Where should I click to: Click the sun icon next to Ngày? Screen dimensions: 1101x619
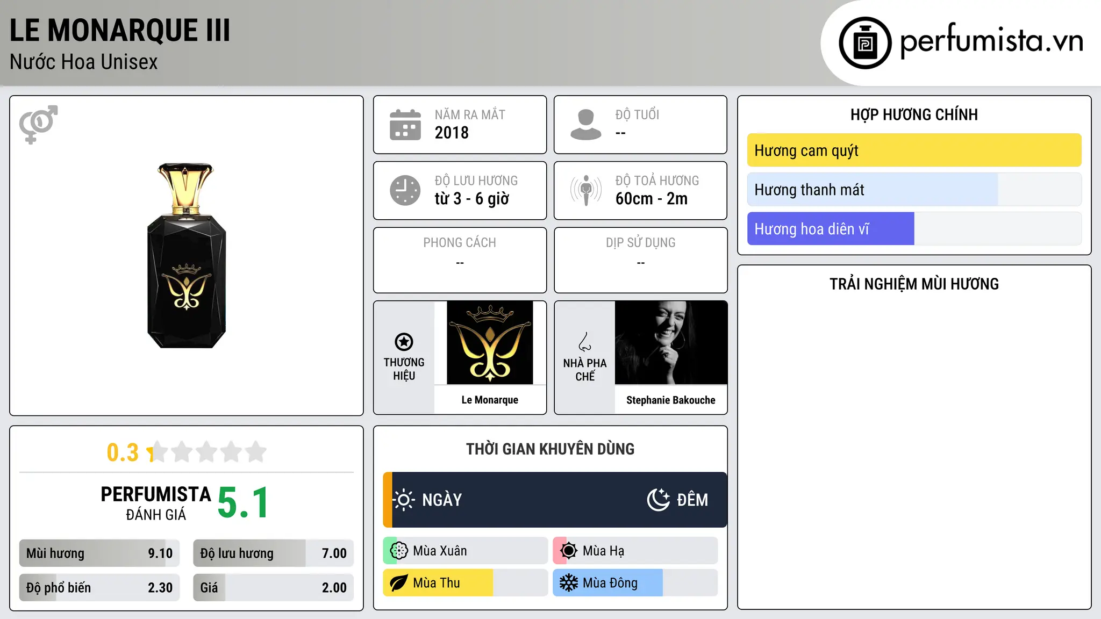(404, 500)
